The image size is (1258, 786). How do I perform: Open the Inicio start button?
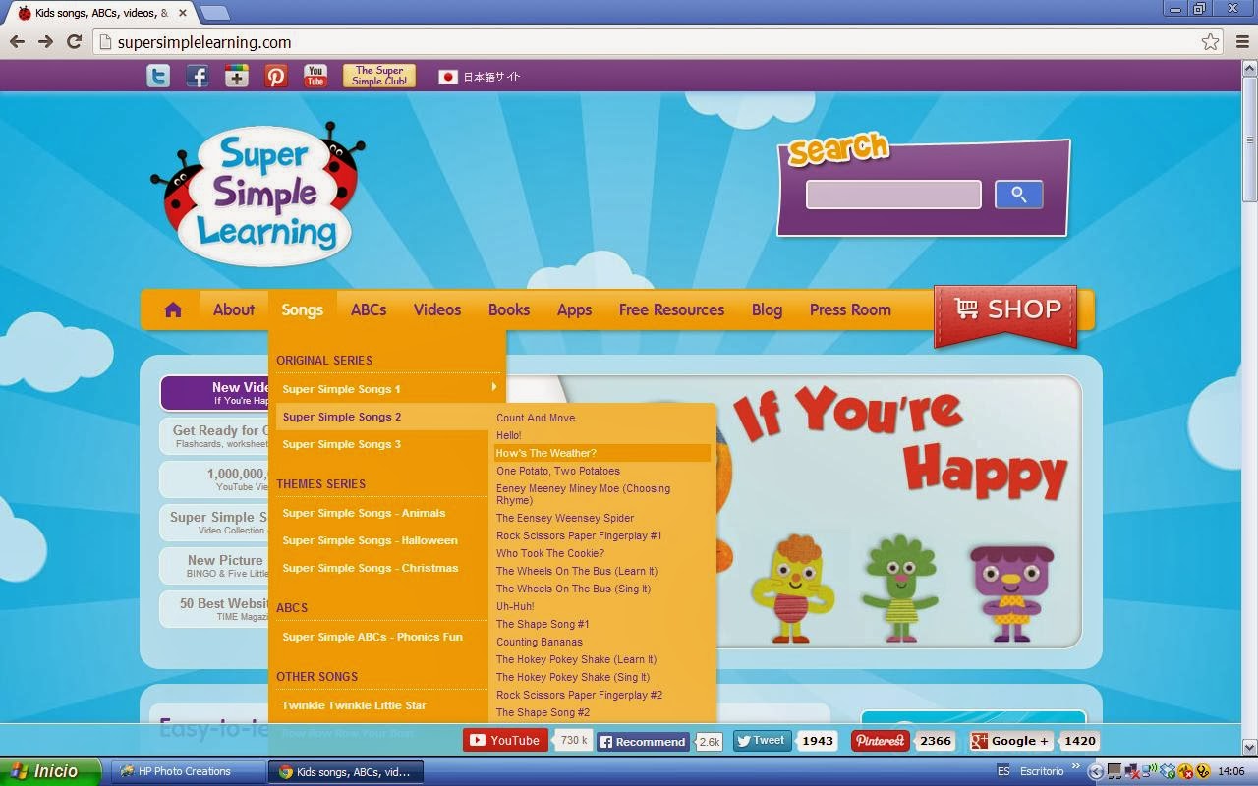click(x=50, y=771)
